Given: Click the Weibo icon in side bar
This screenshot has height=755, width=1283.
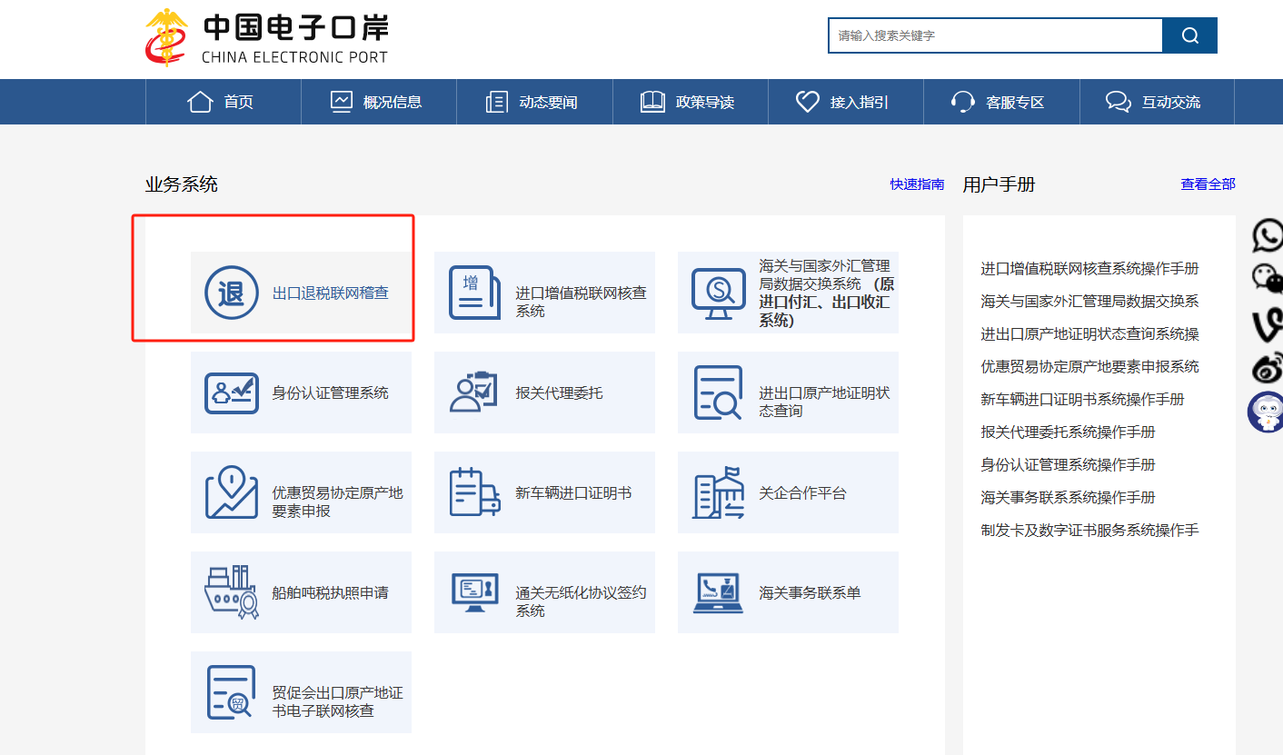Looking at the screenshot, I should tap(1268, 367).
